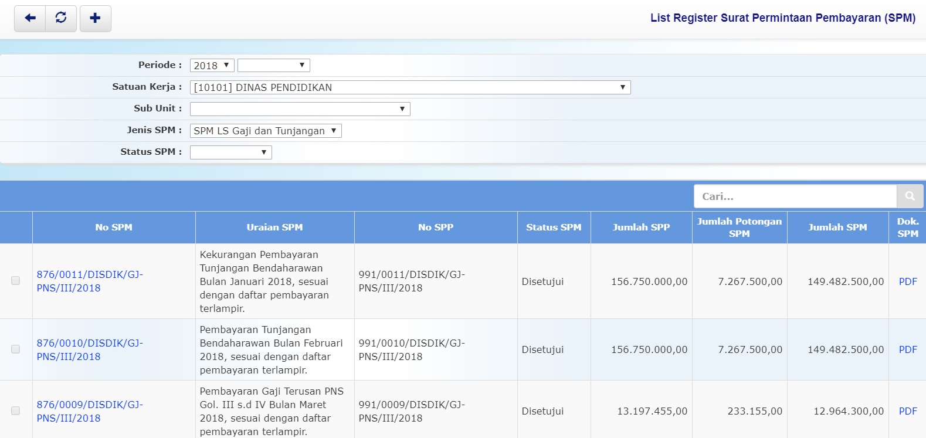The height and width of the screenshot is (438, 926).
Task: Click the List Register Surat Permintaan Pembayaran title
Action: click(x=783, y=18)
